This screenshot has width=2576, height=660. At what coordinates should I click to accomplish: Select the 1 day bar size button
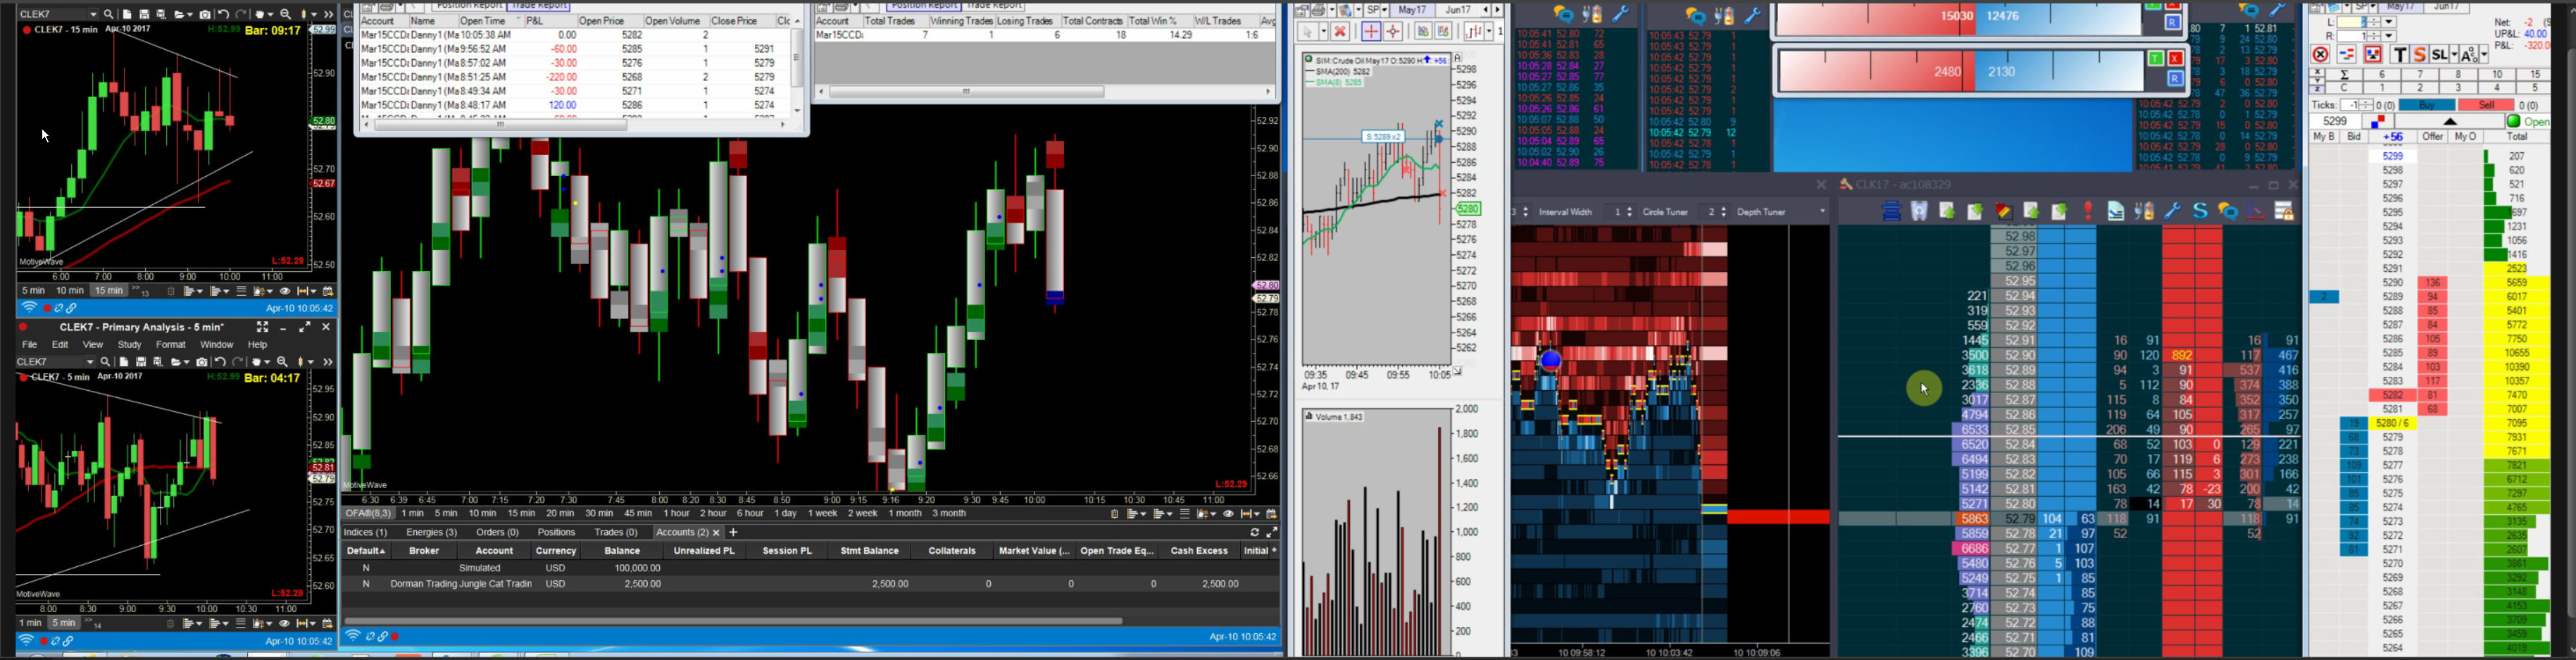[x=786, y=514]
